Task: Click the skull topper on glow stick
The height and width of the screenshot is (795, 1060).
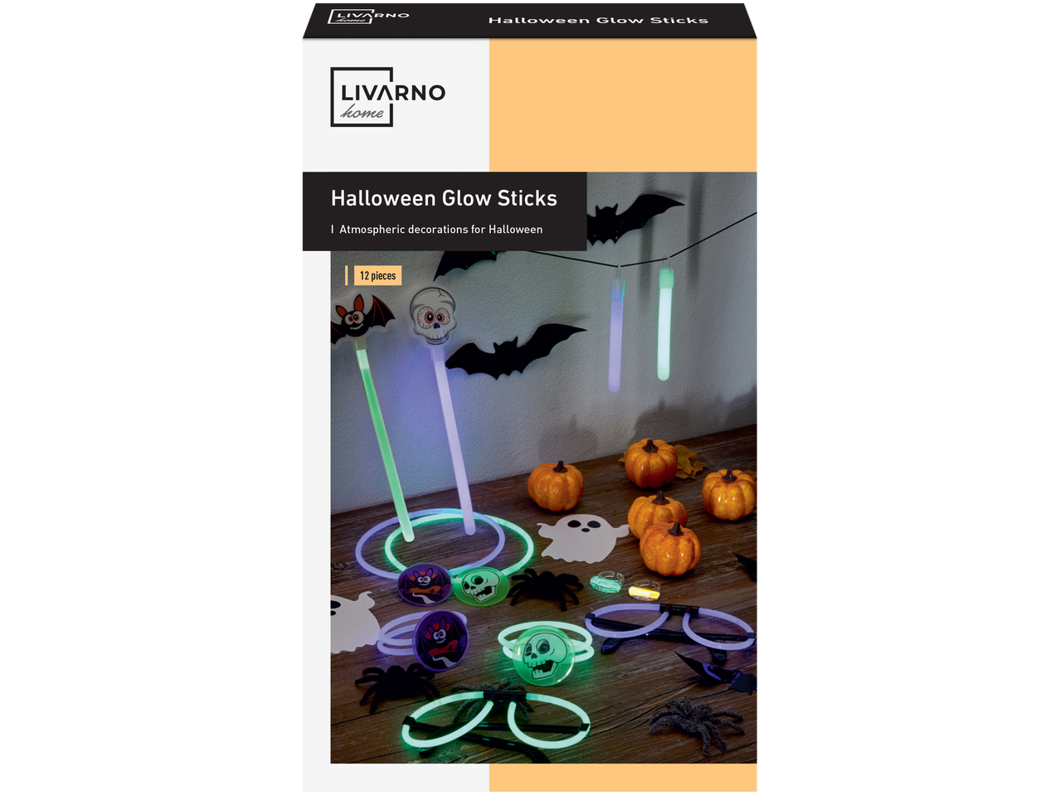Action: 433,316
